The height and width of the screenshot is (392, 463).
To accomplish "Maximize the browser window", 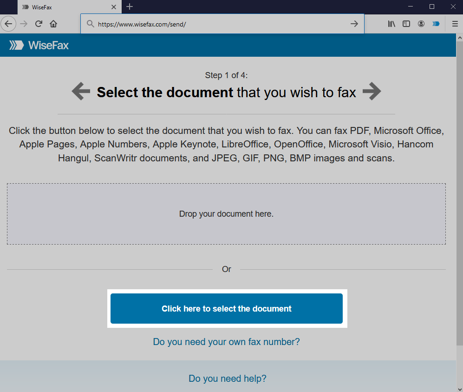I will tap(432, 7).
